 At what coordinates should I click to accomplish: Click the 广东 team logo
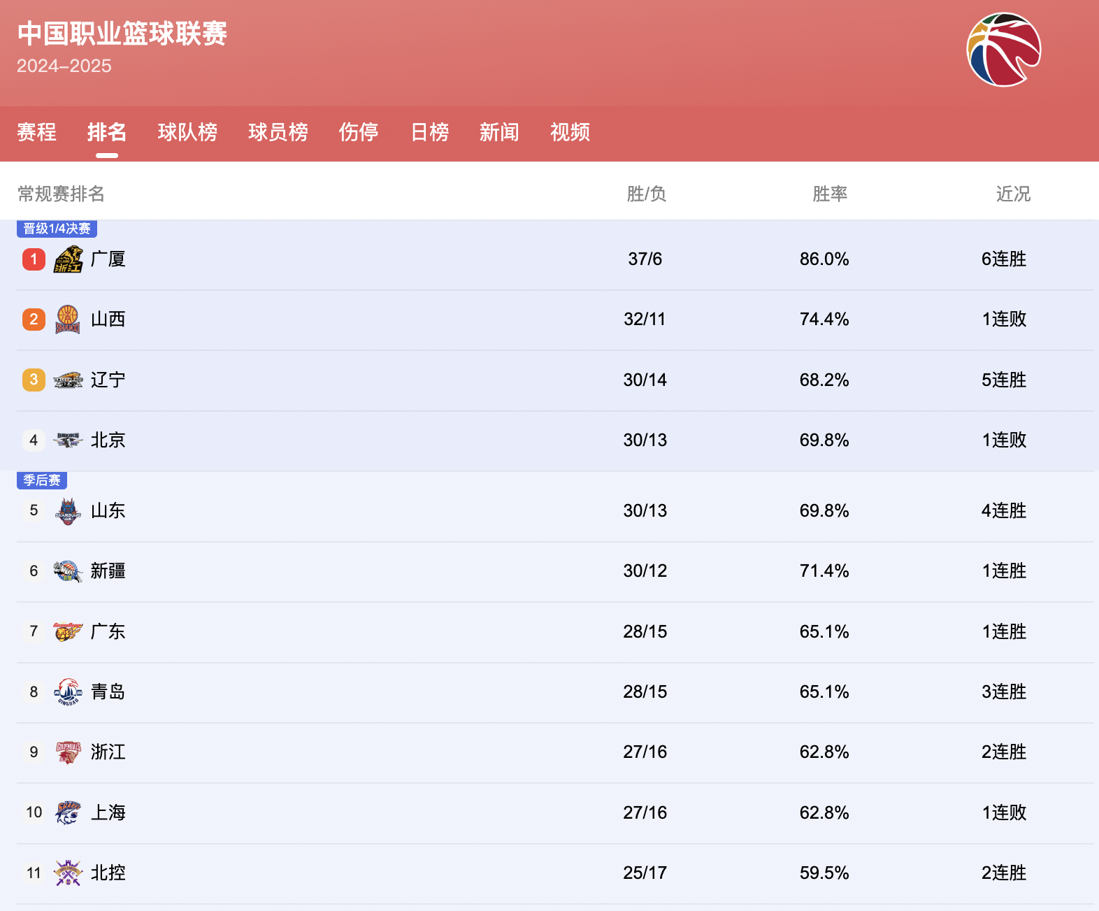(x=68, y=631)
